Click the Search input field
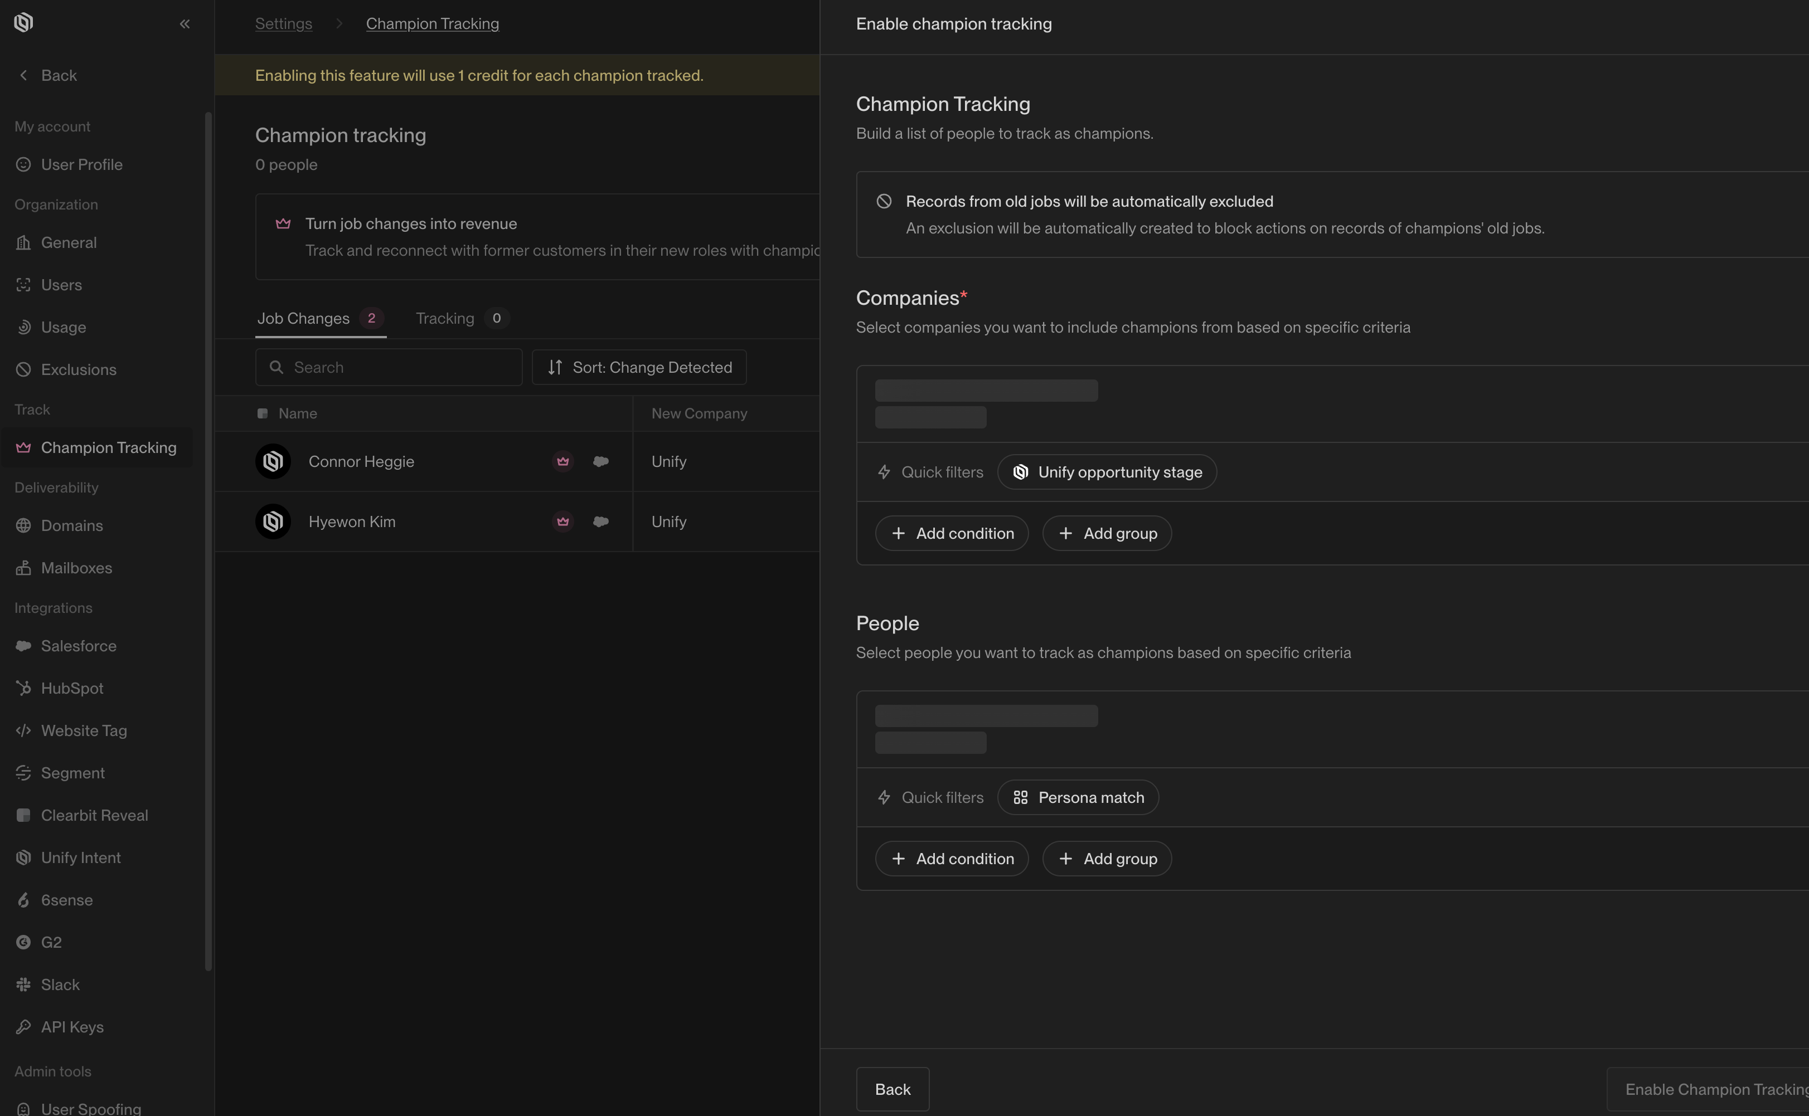 pyautogui.click(x=389, y=367)
